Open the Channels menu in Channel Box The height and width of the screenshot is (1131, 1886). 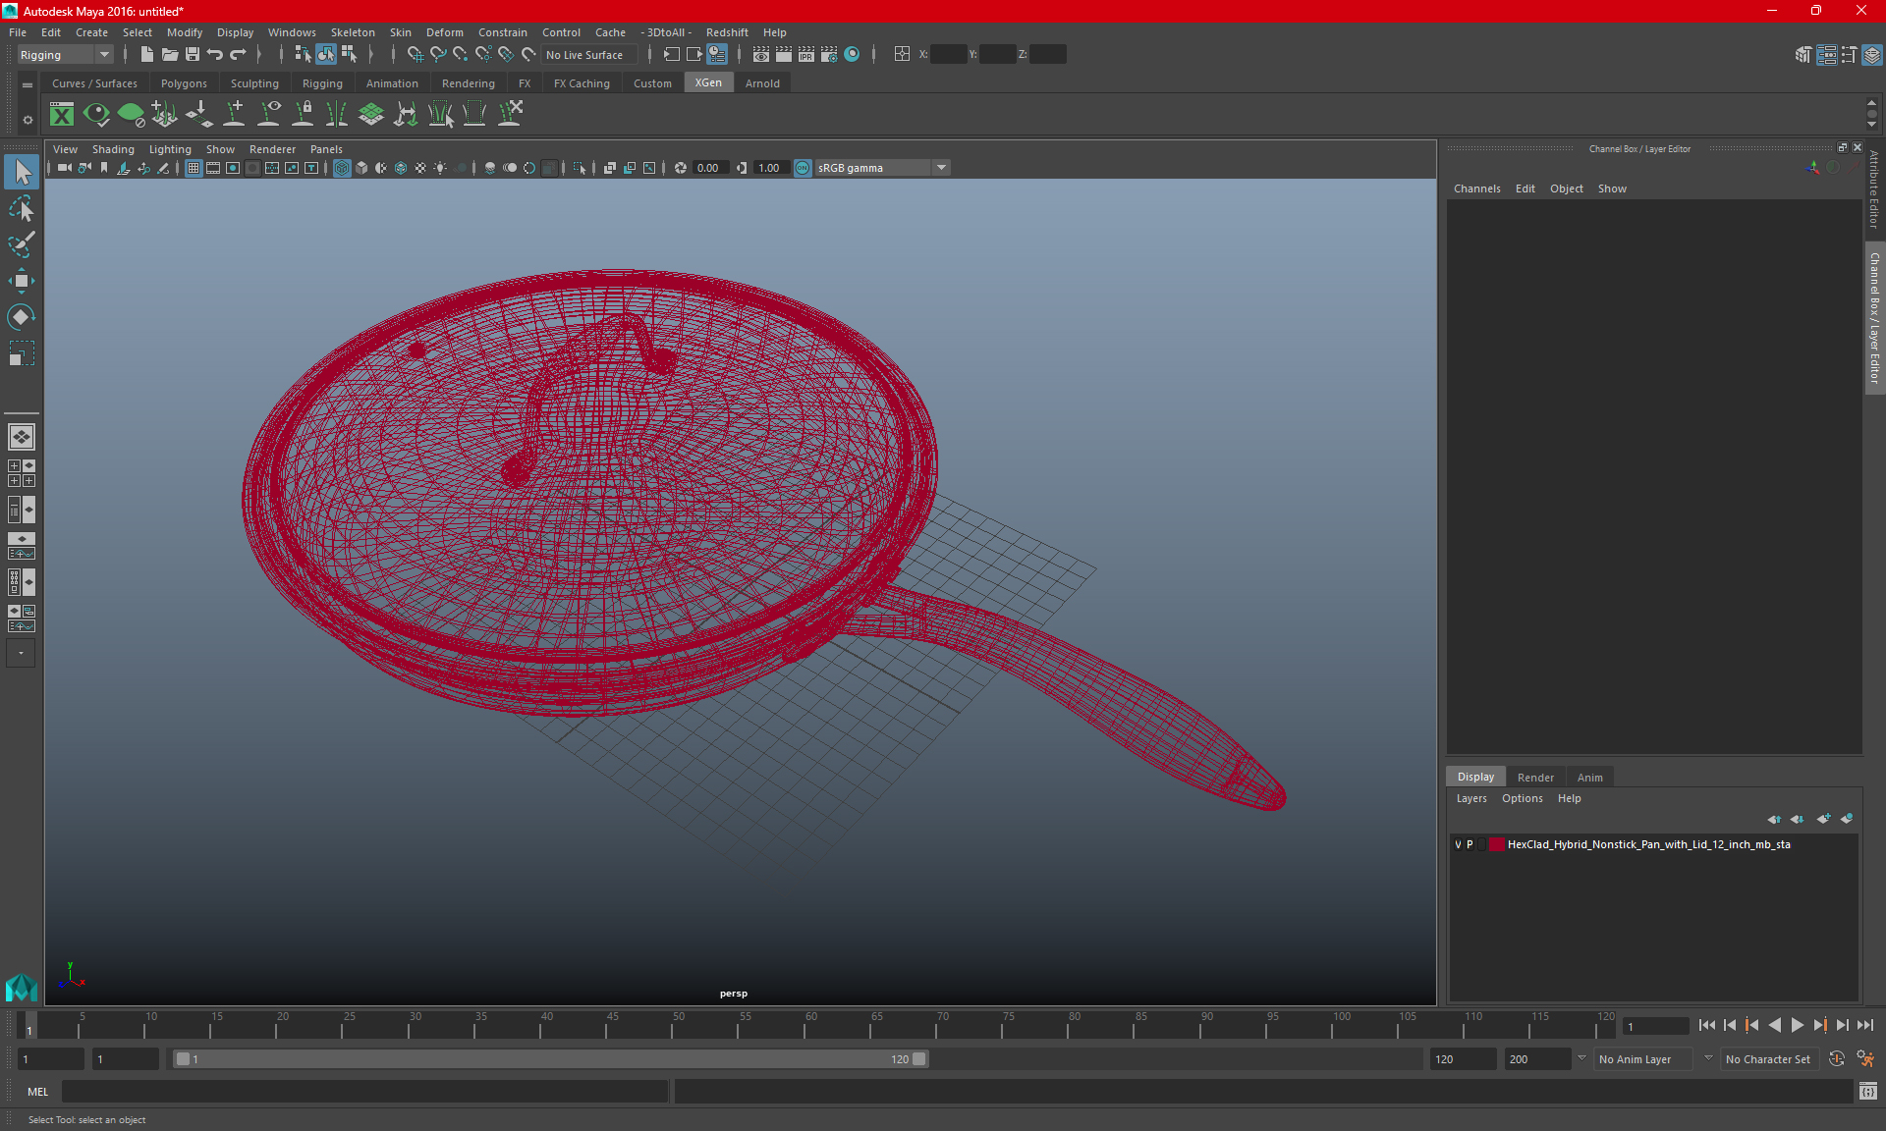coord(1476,188)
